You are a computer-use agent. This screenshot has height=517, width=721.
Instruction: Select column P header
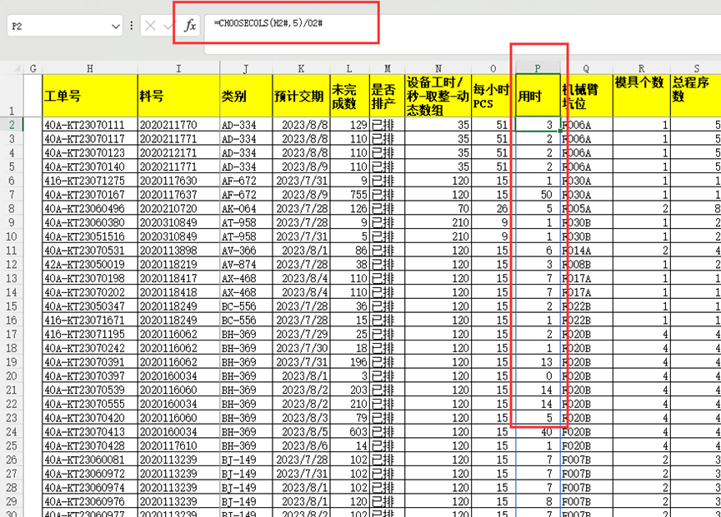538,68
